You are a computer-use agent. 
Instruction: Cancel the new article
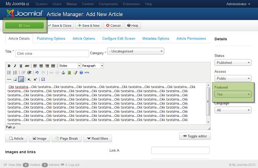113,26
